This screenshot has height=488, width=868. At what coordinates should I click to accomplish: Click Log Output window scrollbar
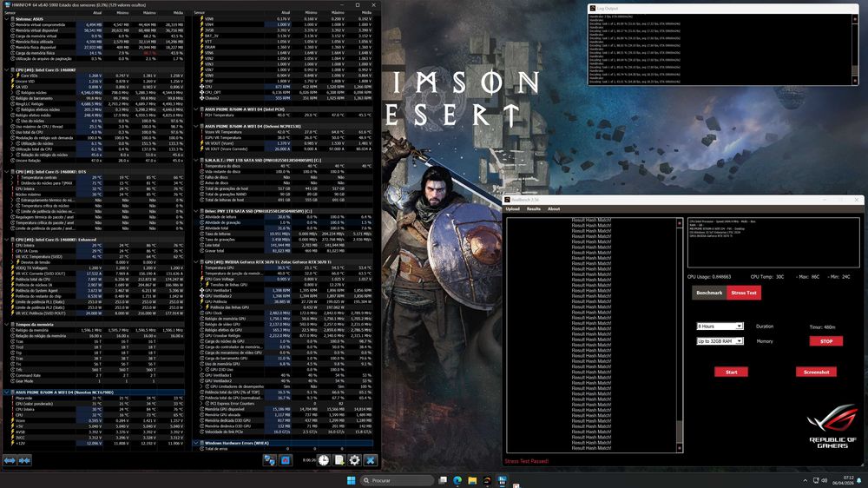[x=855, y=49]
